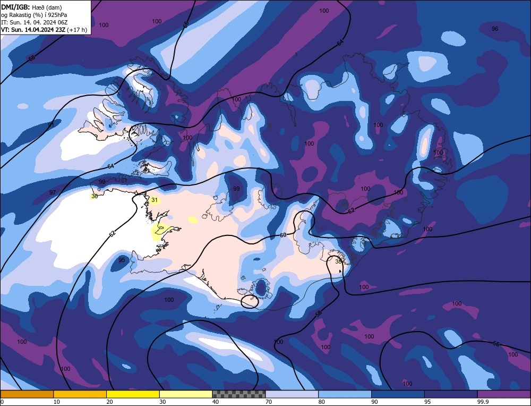531x406 pixels.
Task: Click the '60' contour label
Action: point(283,235)
